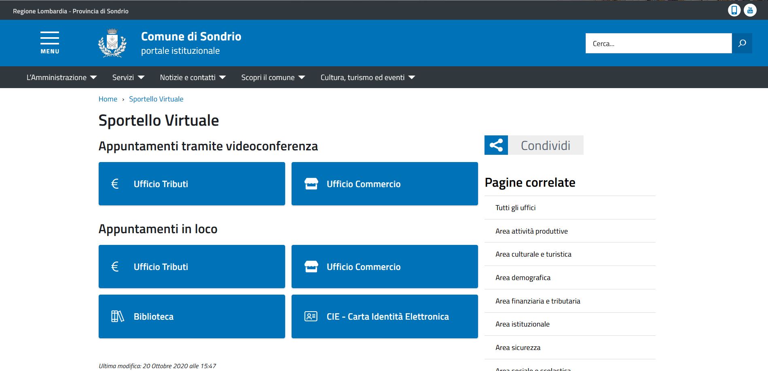Open Cultura, turismo ed eventi menu
Screen dimensions: 768x371
coord(368,77)
